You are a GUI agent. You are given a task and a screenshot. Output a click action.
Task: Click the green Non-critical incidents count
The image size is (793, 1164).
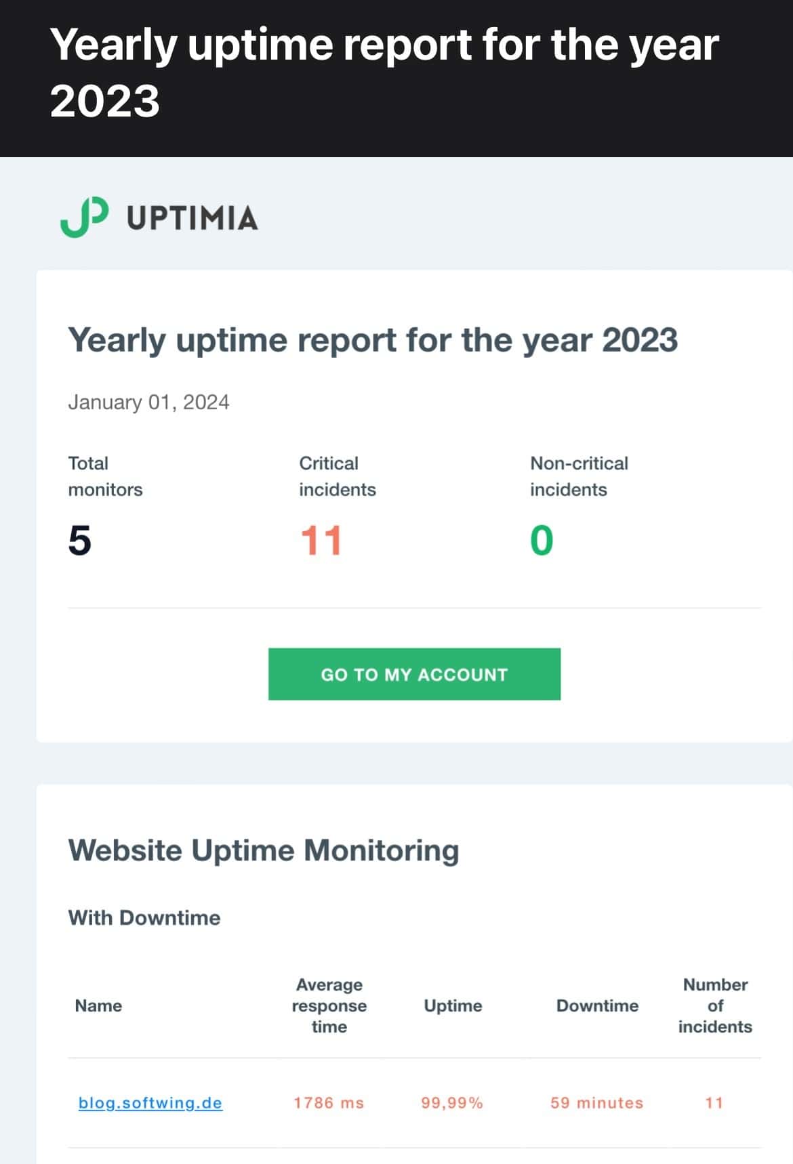click(542, 541)
